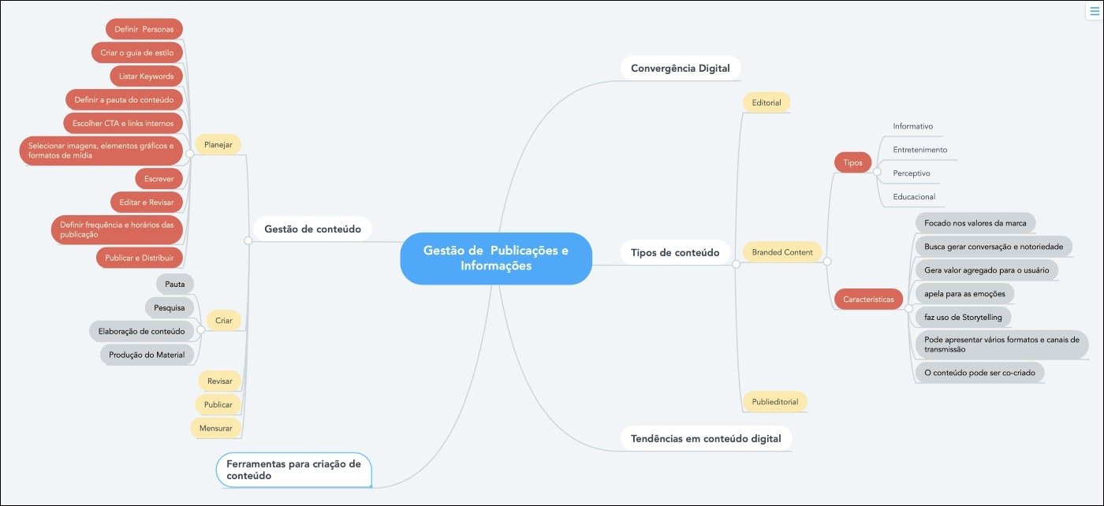Click the Listar Keywords node

146,76
